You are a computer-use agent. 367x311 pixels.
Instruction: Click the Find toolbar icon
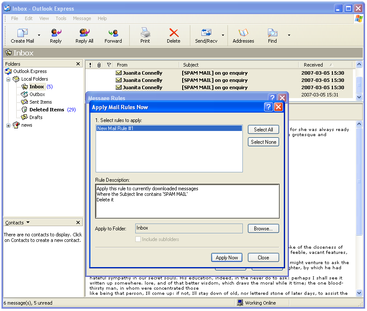272,33
